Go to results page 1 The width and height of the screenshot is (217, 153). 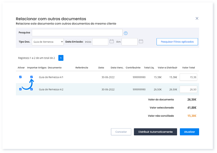61,58
